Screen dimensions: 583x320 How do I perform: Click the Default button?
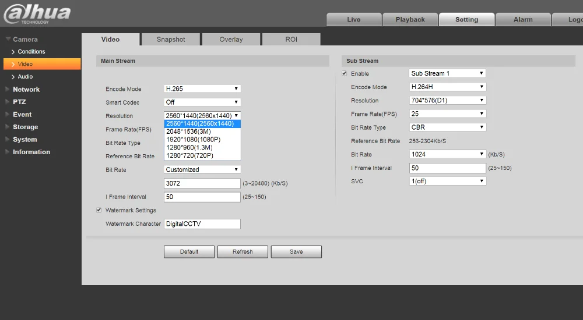coord(189,252)
